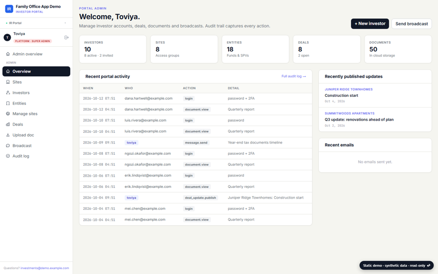This screenshot has width=438, height=274.
Task: Click the Sites stat card
Action: pos(184,49)
